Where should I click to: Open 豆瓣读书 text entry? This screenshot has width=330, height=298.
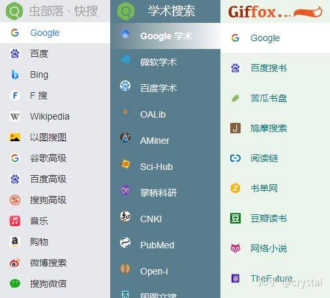coord(269,218)
